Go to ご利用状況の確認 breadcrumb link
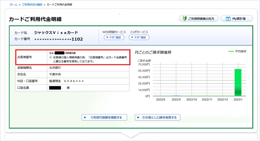The height and width of the screenshot is (141, 260). coord(32,5)
